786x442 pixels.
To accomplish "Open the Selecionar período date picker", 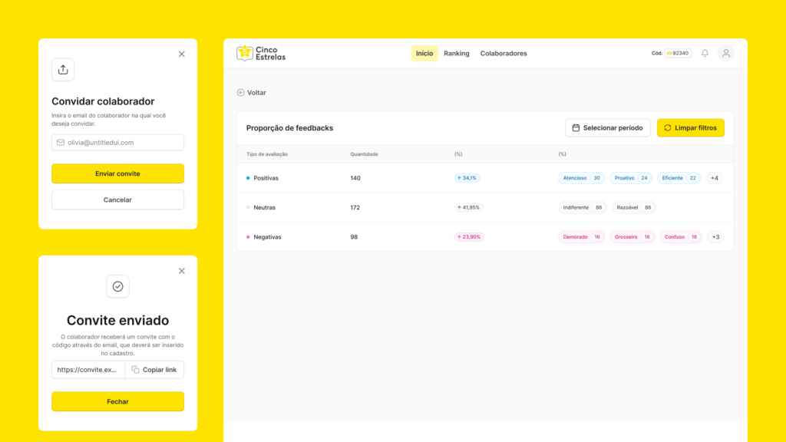I will click(x=608, y=128).
